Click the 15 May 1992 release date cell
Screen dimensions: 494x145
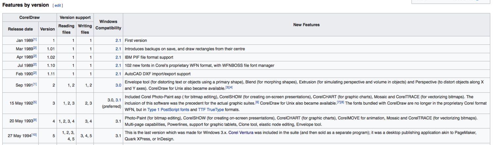click(x=20, y=103)
